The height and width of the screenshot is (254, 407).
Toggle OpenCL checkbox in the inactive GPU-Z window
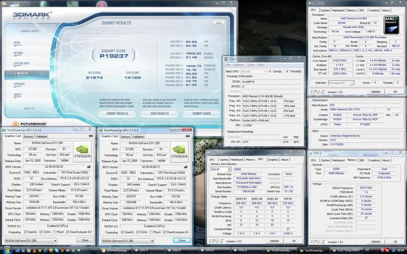pyautogui.click(x=26, y=232)
